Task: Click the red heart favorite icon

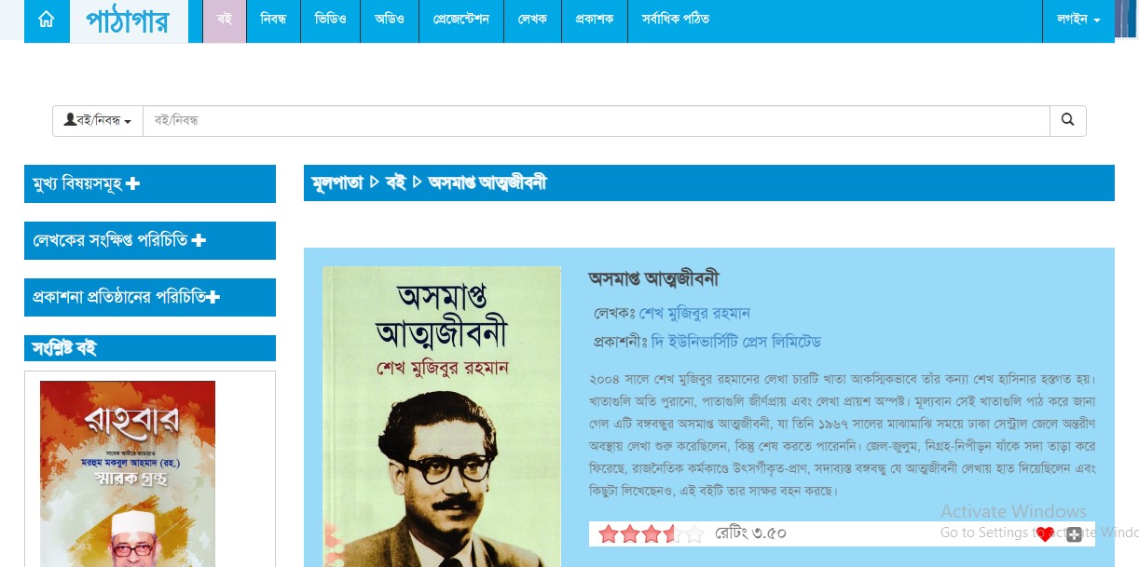Action: tap(1045, 534)
